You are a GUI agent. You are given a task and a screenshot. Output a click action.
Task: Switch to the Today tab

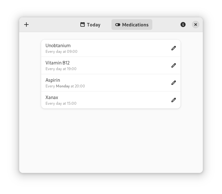90,25
